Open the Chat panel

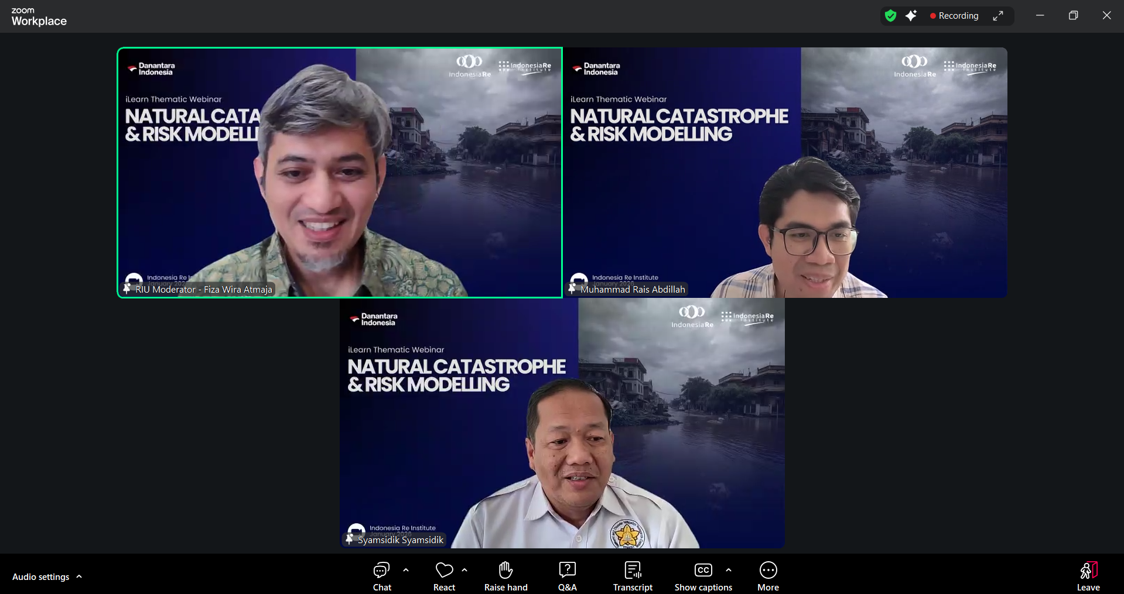[382, 576]
